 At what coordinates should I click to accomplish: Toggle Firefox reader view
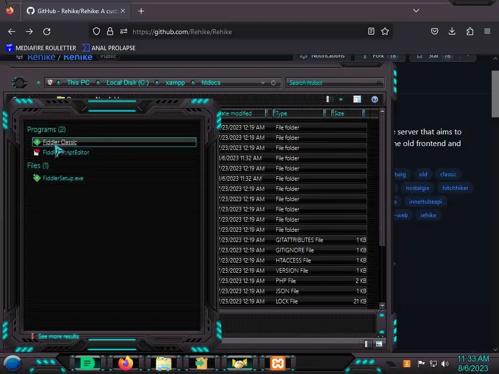coord(371,31)
